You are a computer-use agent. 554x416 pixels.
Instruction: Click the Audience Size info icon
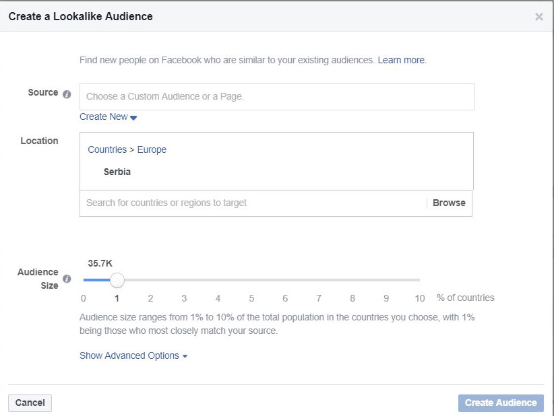click(x=67, y=279)
